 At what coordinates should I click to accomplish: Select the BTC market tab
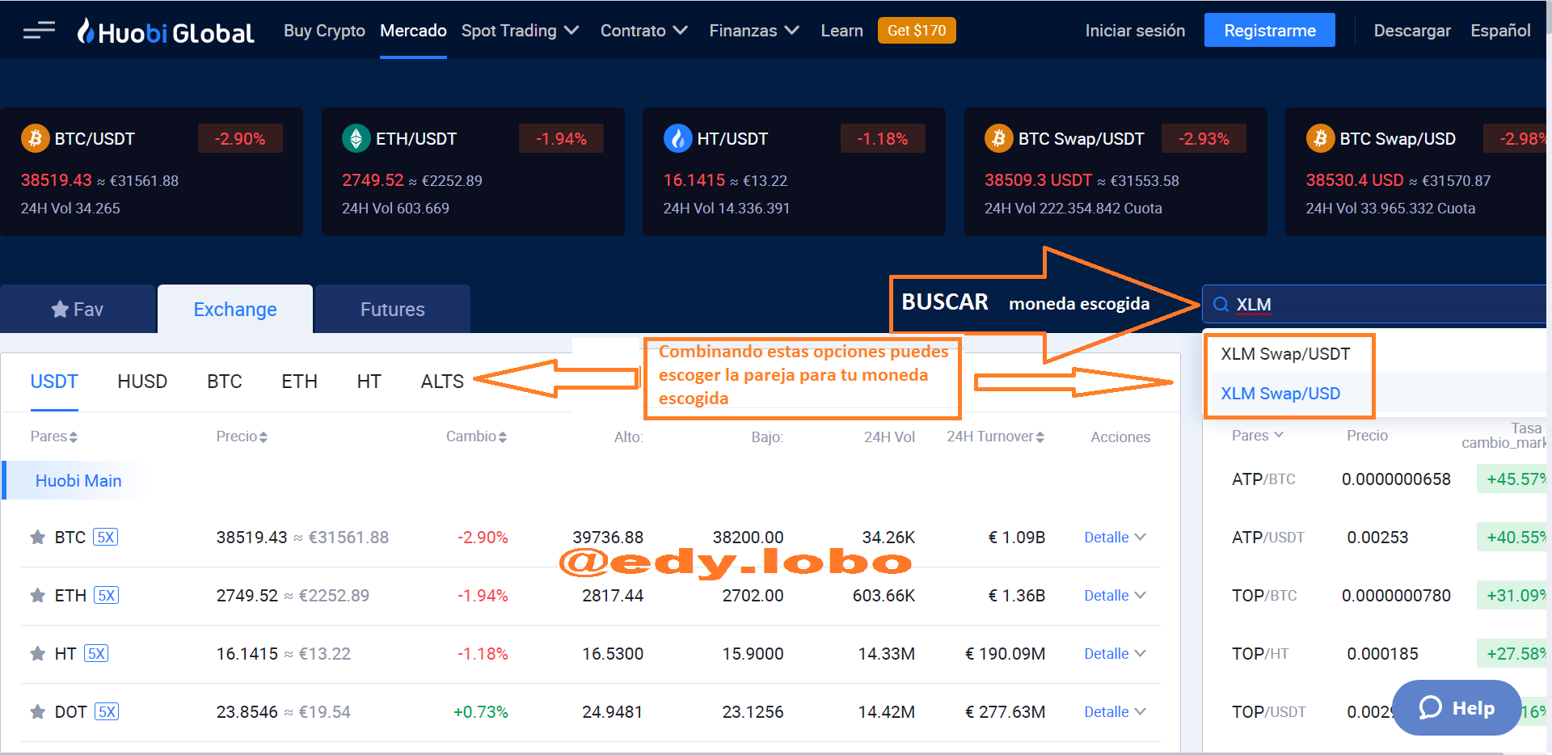coord(225,382)
